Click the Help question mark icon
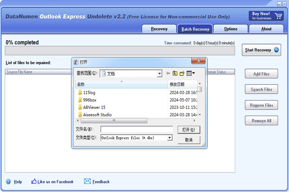Image resolution: width=289 pixels, height=192 pixels. coord(8,182)
